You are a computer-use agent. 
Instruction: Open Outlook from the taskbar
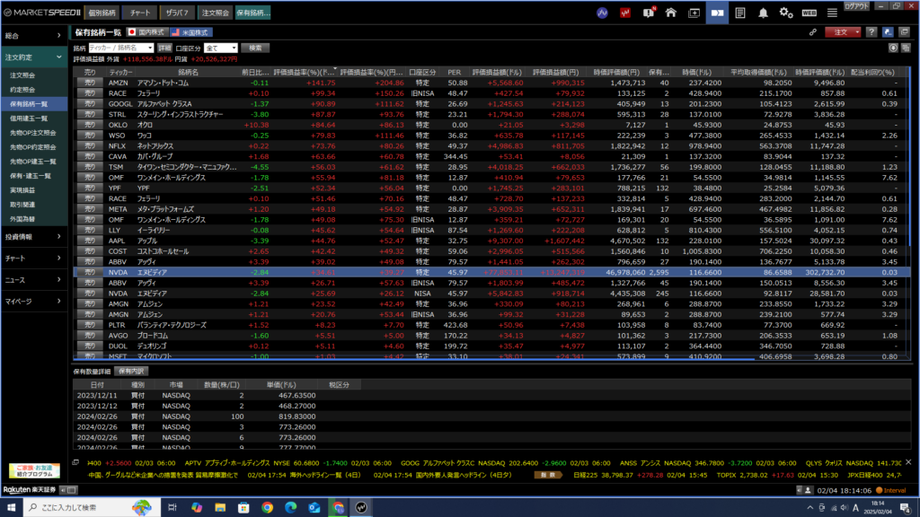(x=314, y=507)
